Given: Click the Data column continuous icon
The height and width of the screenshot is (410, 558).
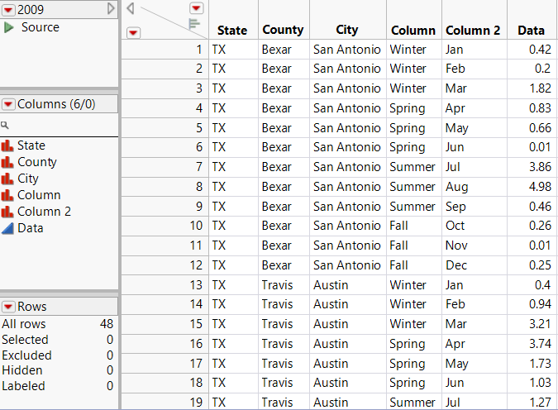Looking at the screenshot, I should point(8,228).
